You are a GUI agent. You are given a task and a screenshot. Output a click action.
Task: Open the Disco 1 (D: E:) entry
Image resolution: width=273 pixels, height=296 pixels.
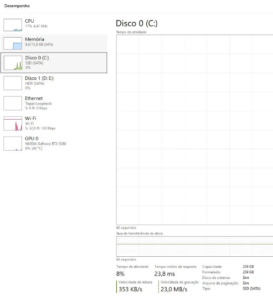54,83
